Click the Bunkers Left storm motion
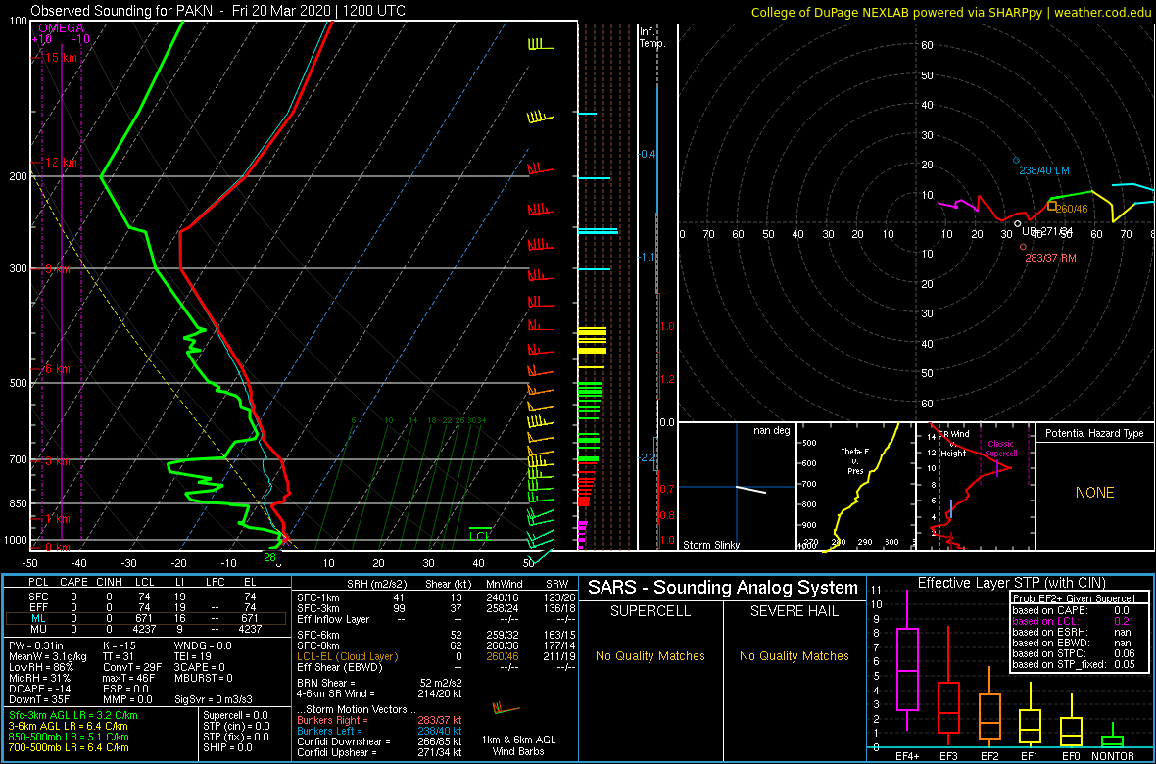This screenshot has width=1156, height=764. click(x=380, y=731)
